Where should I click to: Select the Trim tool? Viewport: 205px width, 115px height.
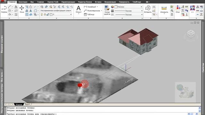[35, 7]
